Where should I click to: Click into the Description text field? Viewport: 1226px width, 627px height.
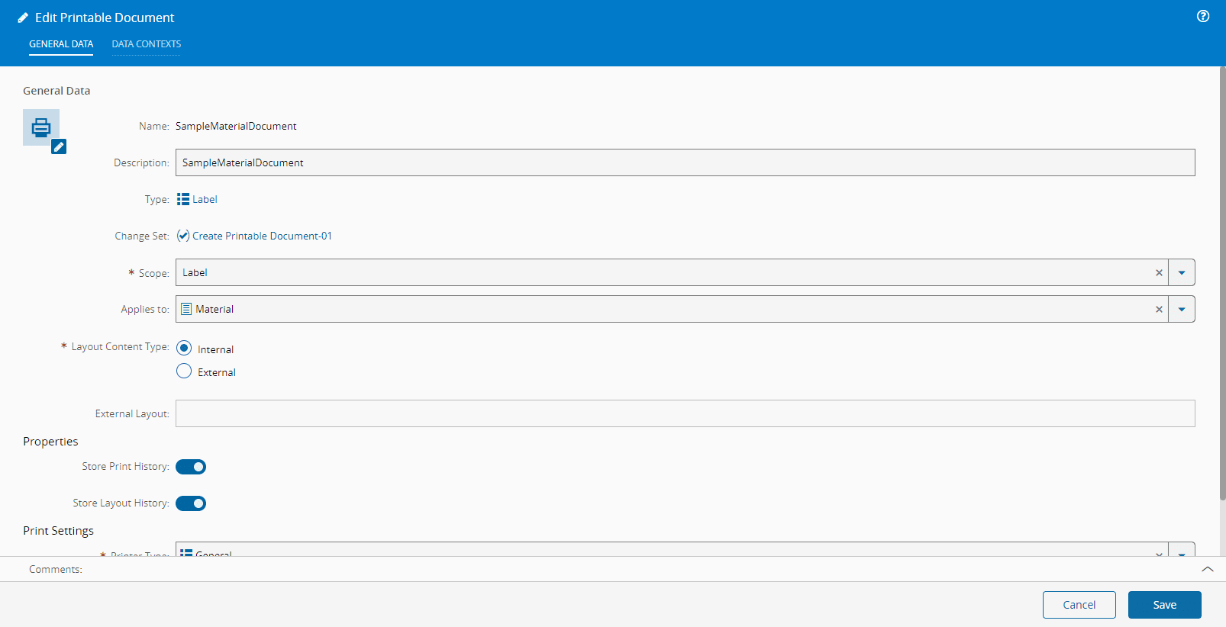point(685,162)
